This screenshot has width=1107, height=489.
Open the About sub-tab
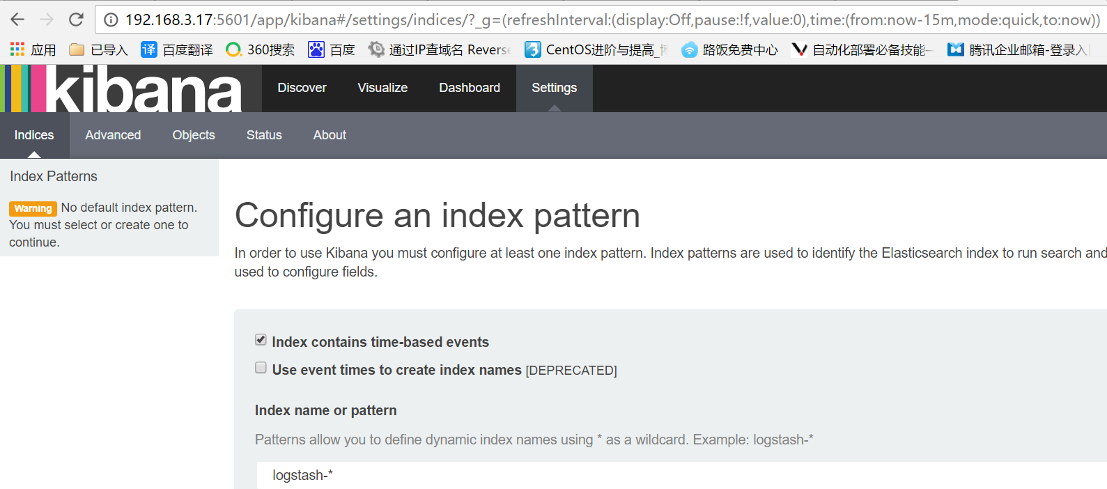330,135
